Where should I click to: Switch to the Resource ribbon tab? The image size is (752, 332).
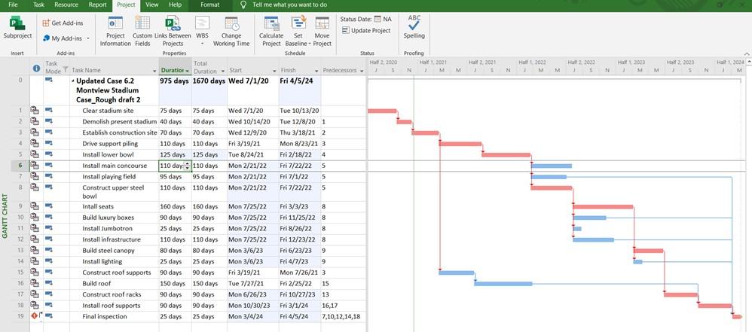66,5
